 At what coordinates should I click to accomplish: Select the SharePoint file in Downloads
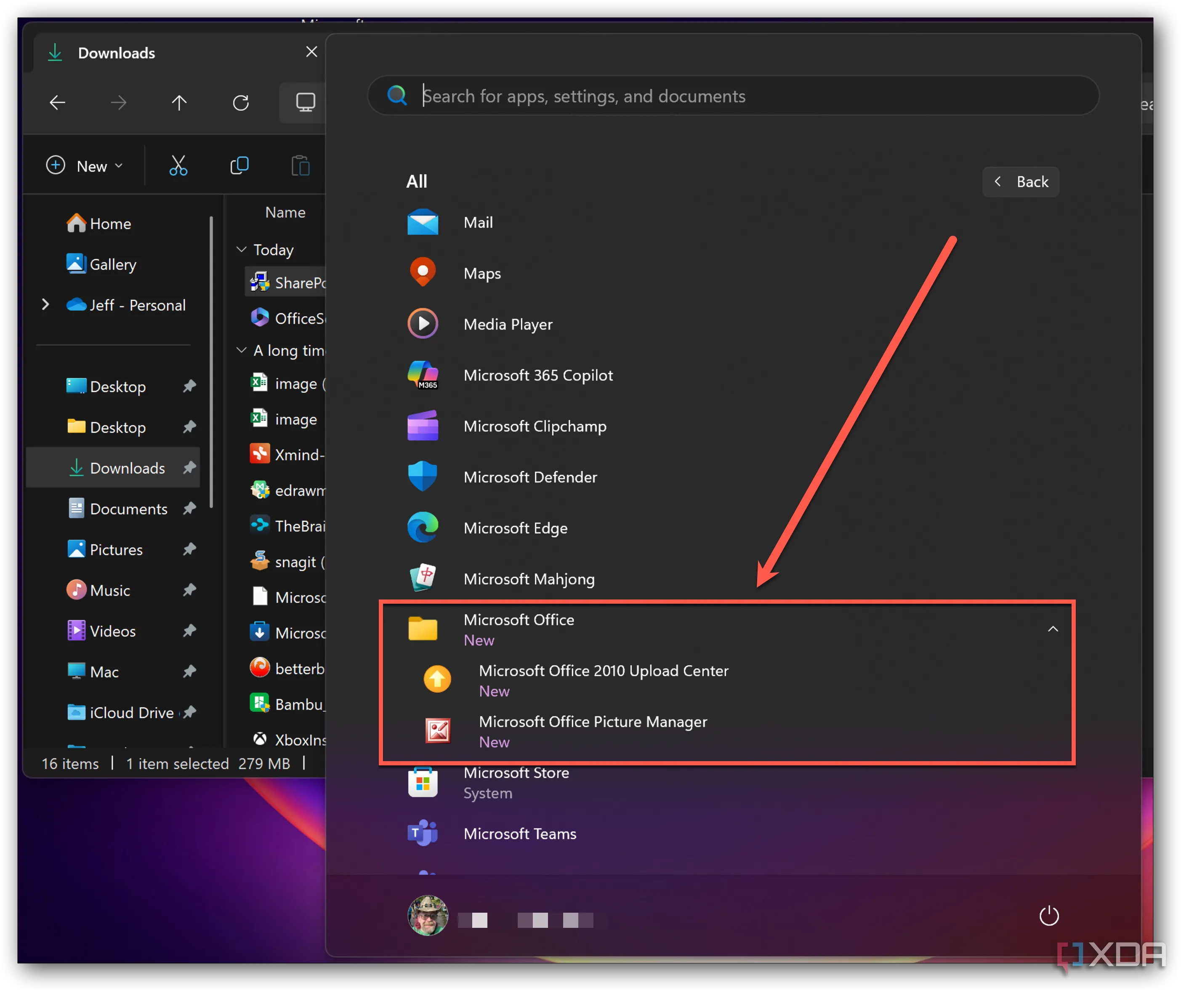tap(286, 282)
